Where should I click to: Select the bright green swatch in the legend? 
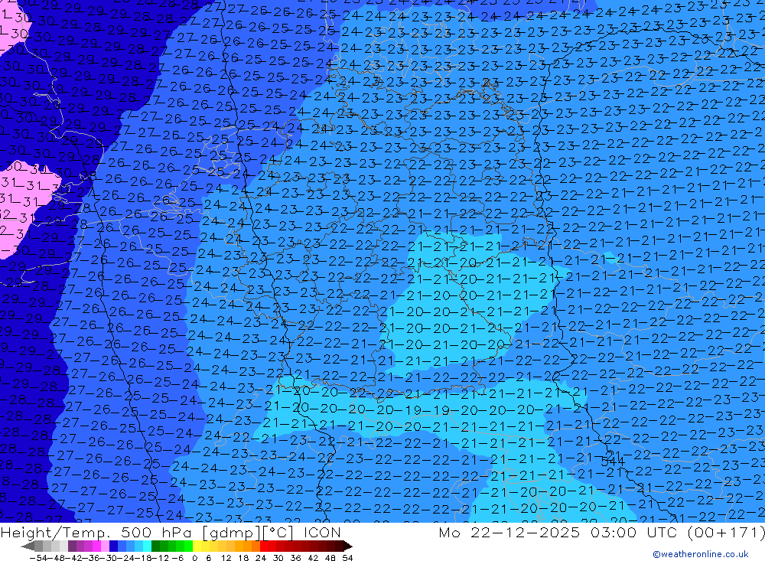tap(181, 546)
